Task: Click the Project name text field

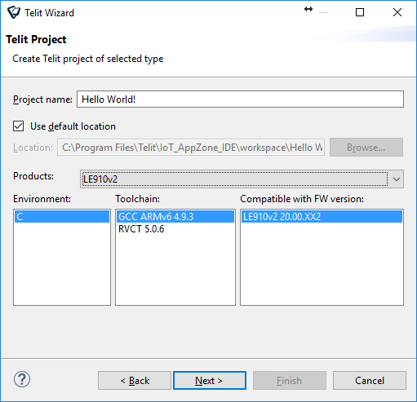Action: click(x=240, y=99)
